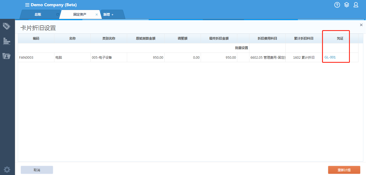Select the 电脑 name cell
The height and width of the screenshot is (175, 366).
(72, 57)
